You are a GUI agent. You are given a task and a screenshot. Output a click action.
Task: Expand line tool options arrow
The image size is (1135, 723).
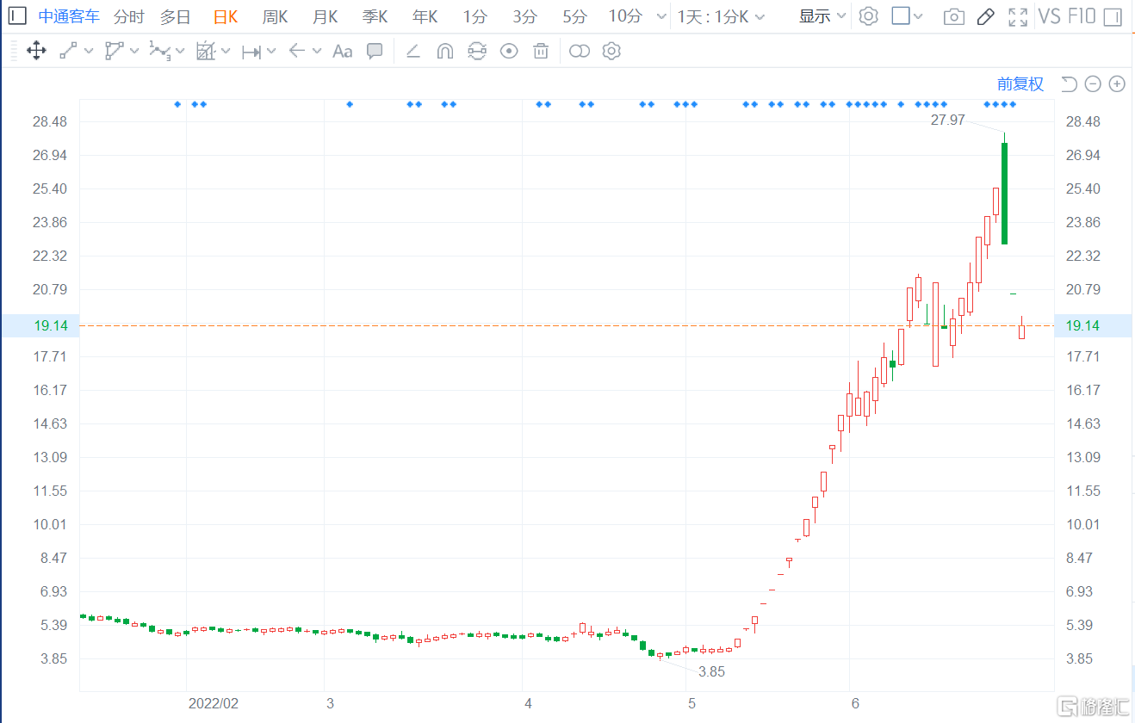(89, 52)
